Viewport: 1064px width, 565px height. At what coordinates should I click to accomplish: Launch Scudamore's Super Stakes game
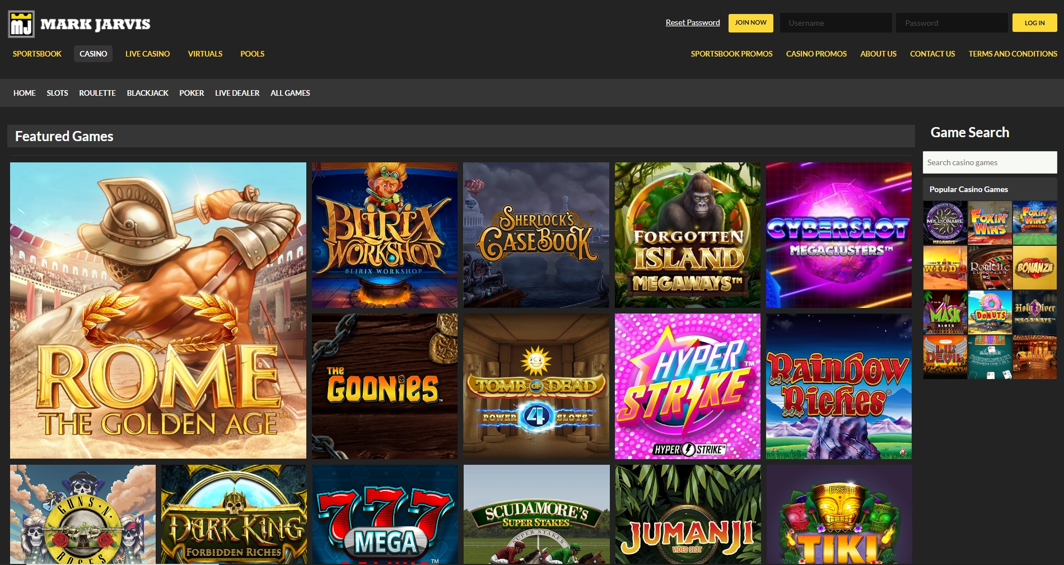coord(536,514)
